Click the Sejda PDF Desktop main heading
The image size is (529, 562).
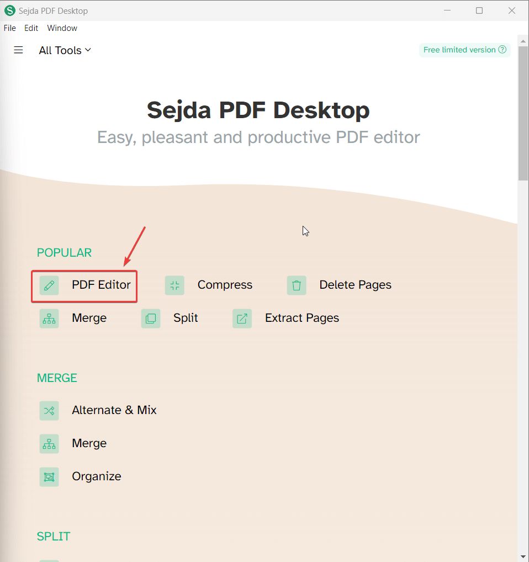click(258, 110)
